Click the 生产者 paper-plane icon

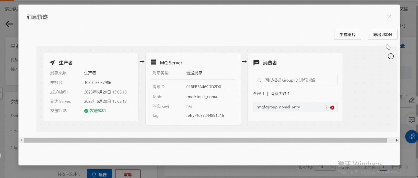click(x=52, y=63)
